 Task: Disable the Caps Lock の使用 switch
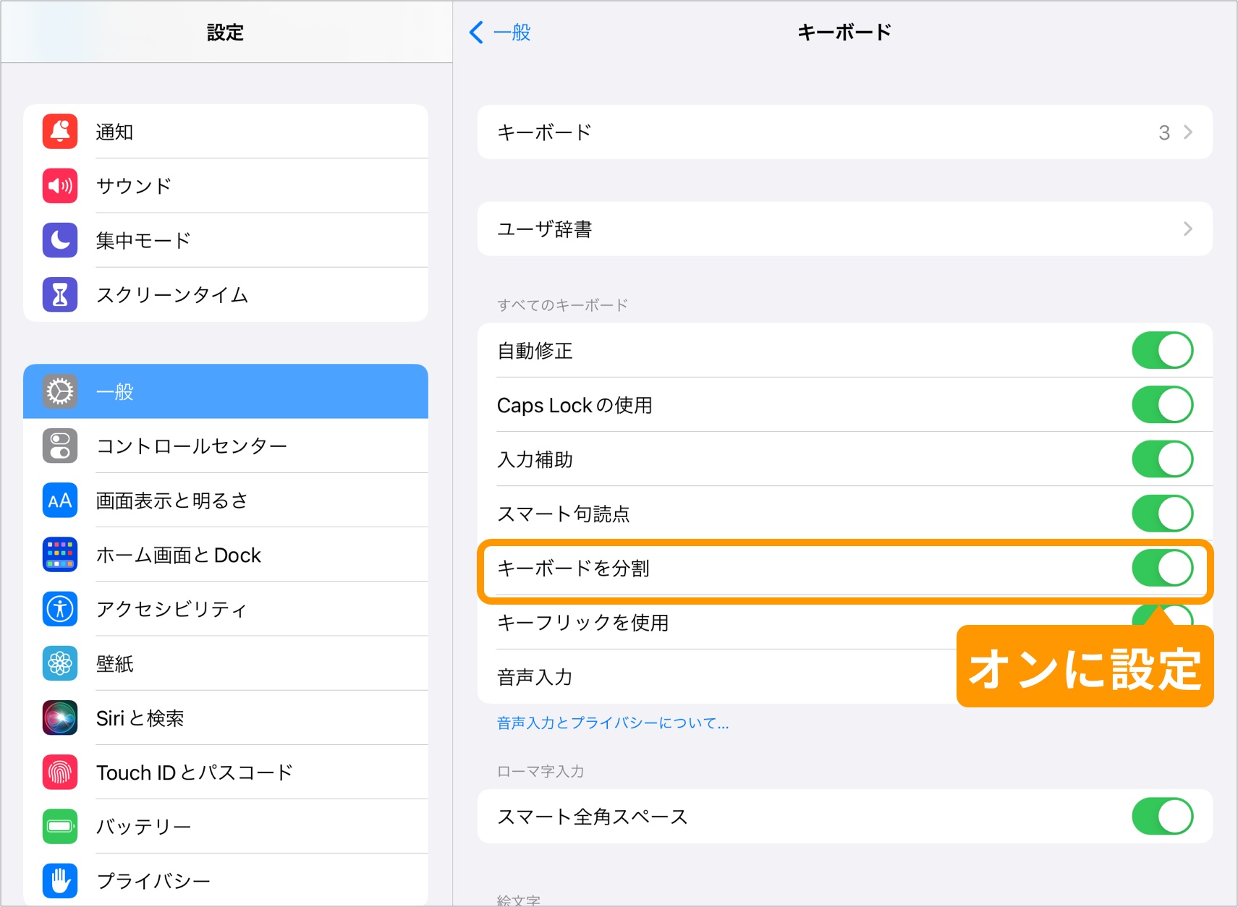1162,404
